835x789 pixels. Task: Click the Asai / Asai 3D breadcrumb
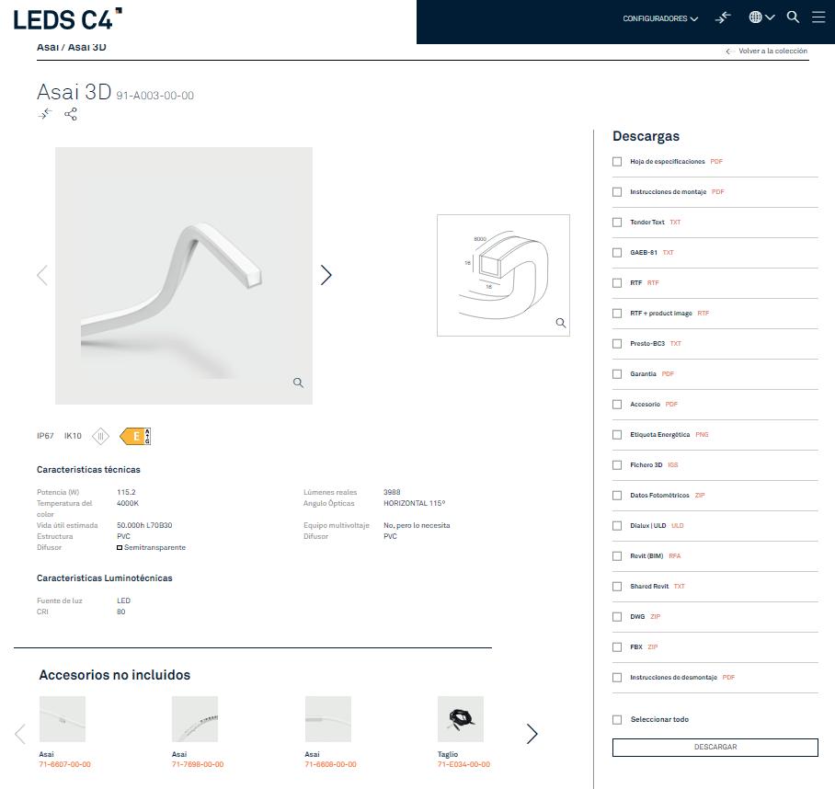[x=72, y=48]
